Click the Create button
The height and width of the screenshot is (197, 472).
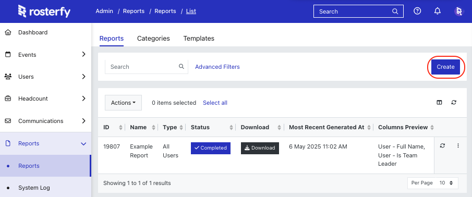point(445,67)
